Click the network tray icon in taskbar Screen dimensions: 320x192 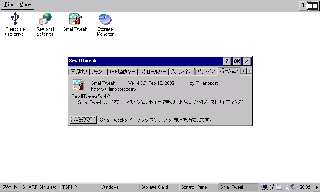point(264,187)
